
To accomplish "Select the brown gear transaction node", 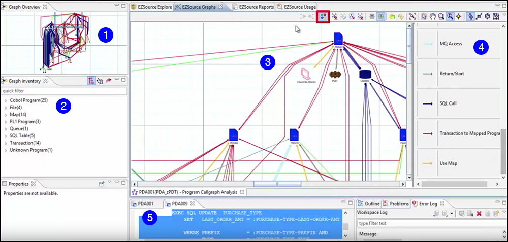I will pos(335,75).
